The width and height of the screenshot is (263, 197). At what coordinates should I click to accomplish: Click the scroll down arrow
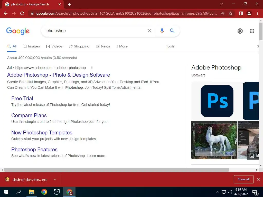[261, 165]
